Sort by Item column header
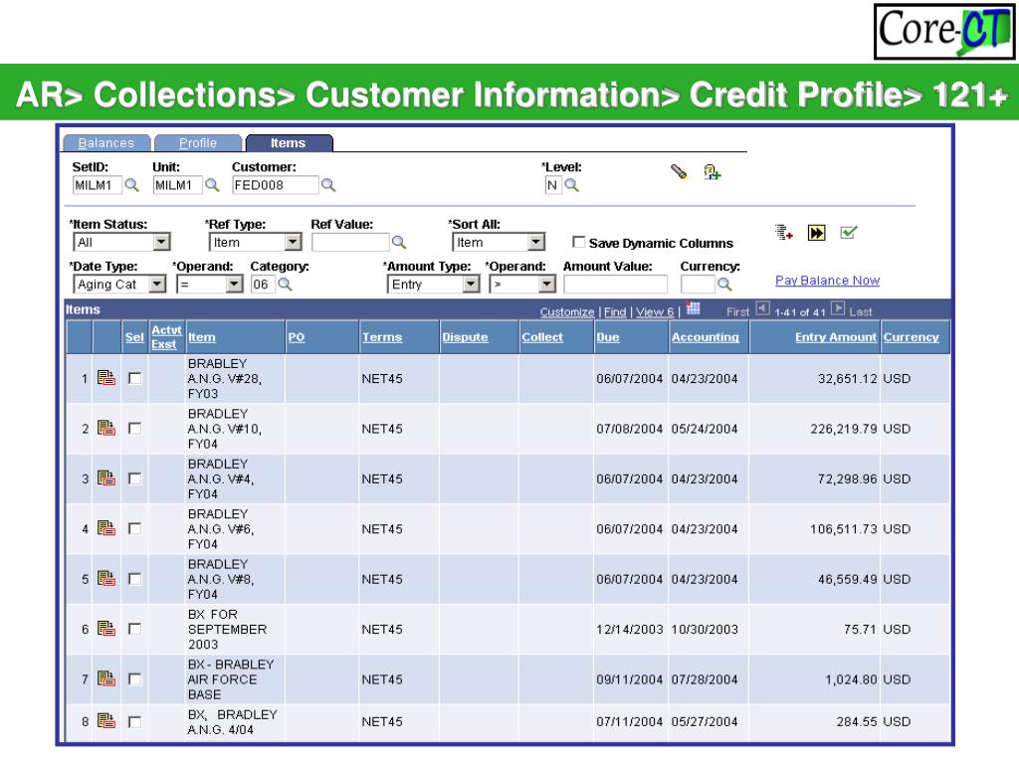The height and width of the screenshot is (764, 1019). tap(201, 336)
